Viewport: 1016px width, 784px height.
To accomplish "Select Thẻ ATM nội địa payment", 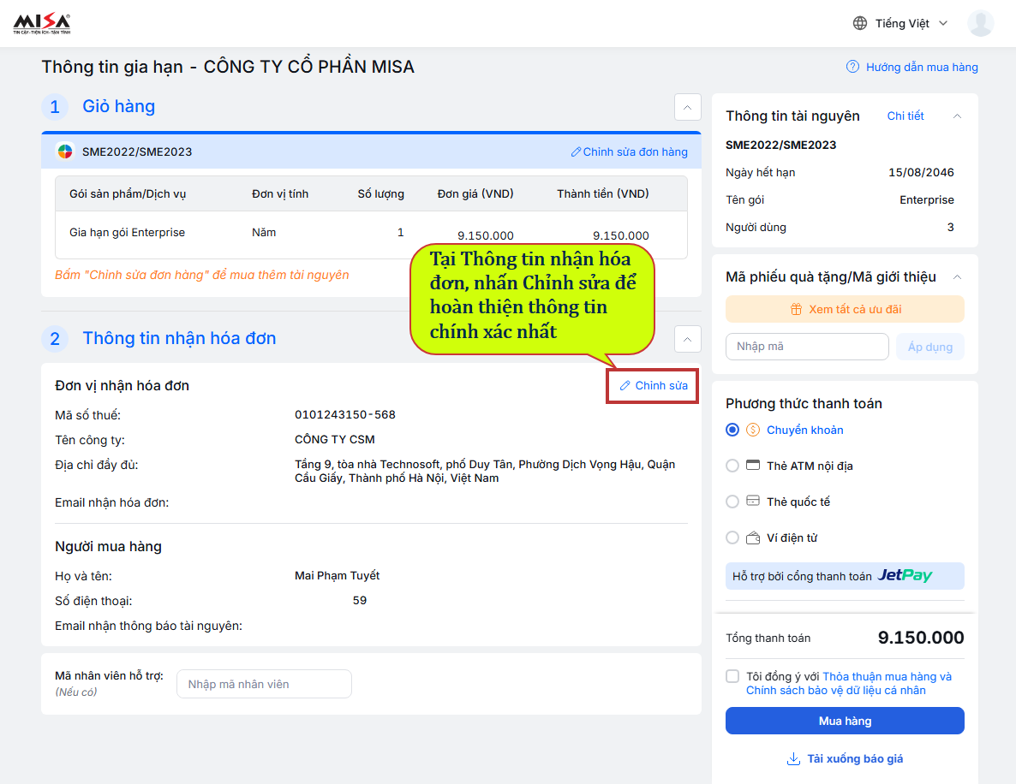I will 732,466.
